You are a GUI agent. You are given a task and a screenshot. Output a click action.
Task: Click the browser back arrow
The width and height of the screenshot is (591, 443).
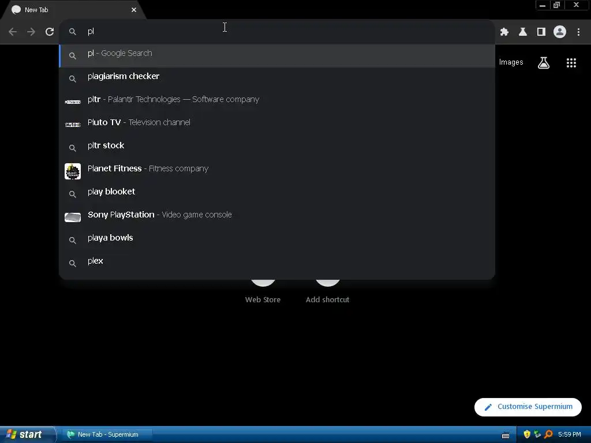pos(13,32)
